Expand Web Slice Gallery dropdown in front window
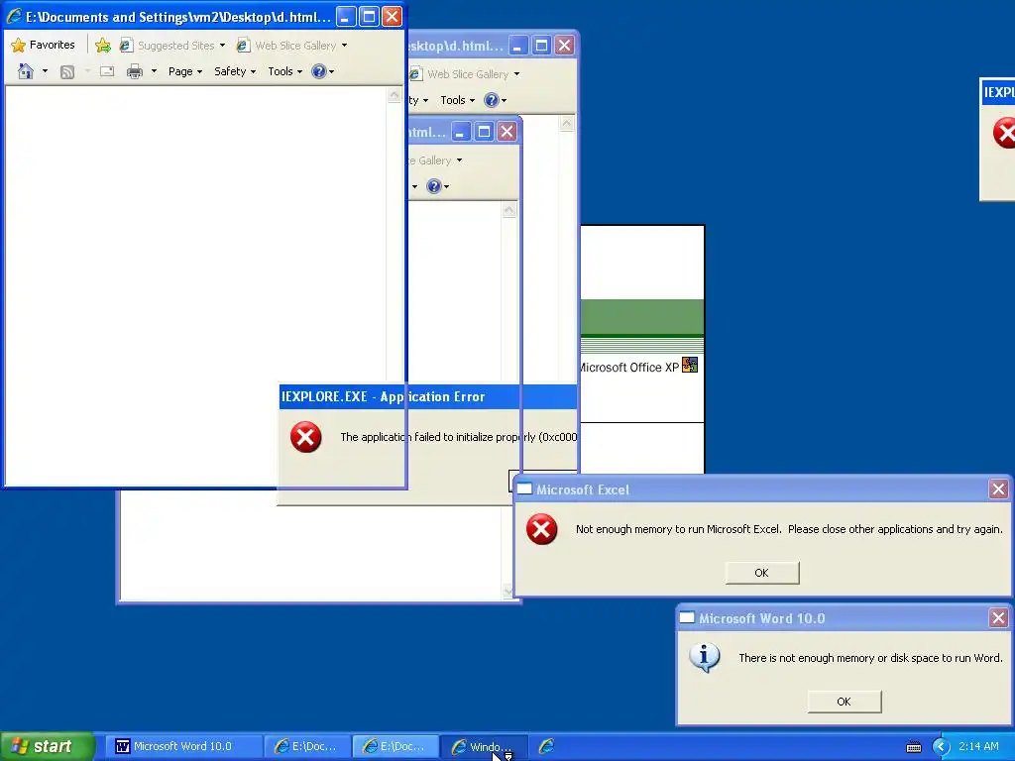The width and height of the screenshot is (1015, 761). 344,46
